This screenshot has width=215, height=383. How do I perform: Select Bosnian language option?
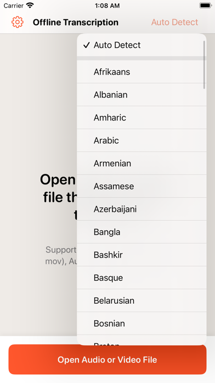142,324
